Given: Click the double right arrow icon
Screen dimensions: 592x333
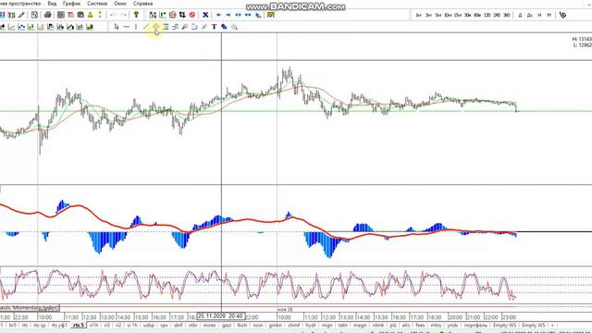Looking at the screenshot, I should (248, 15).
